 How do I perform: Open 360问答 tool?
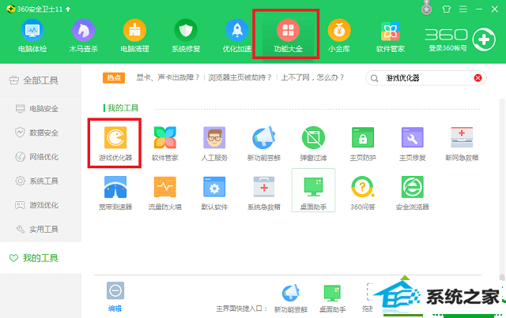[363, 193]
